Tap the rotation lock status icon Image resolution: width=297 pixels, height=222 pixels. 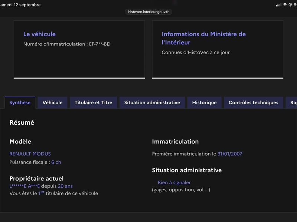[x=290, y=5]
